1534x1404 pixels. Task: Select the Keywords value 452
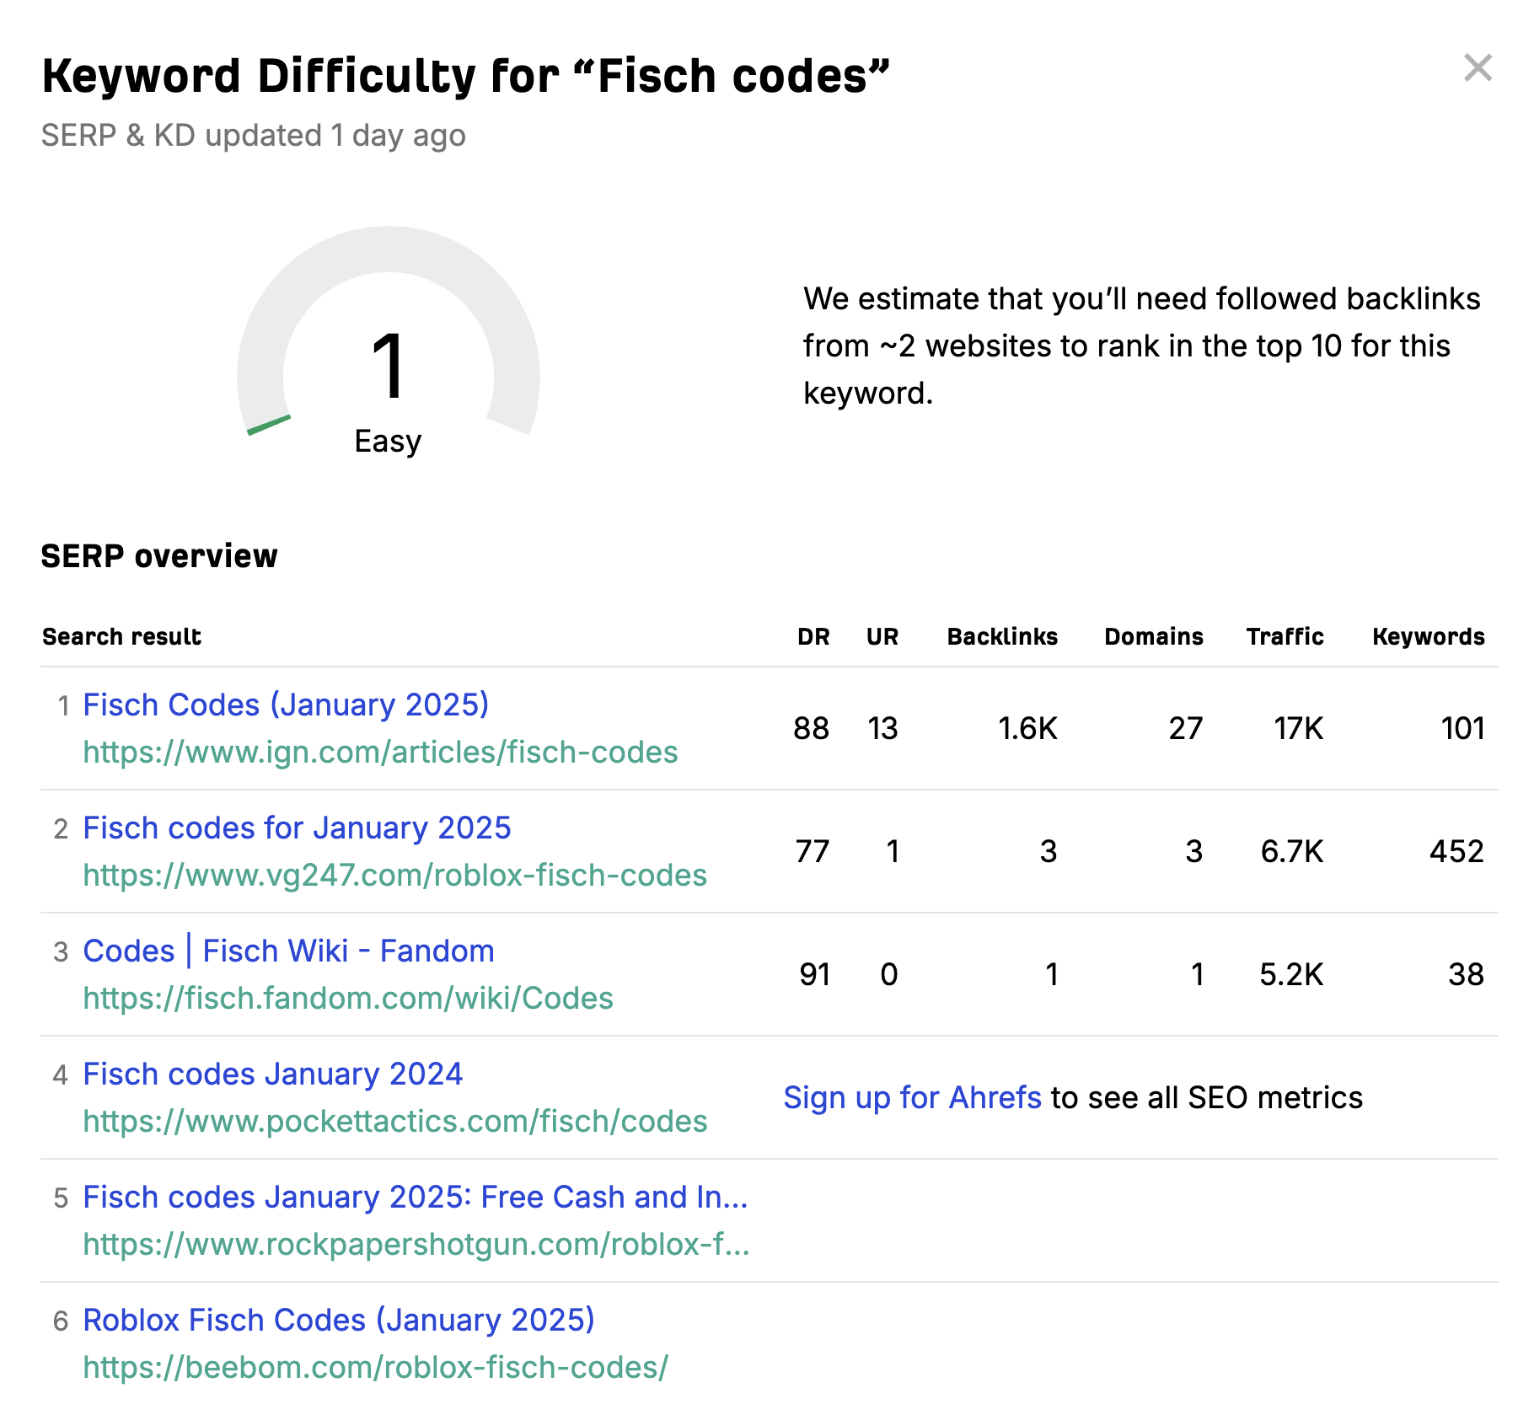[x=1456, y=851]
